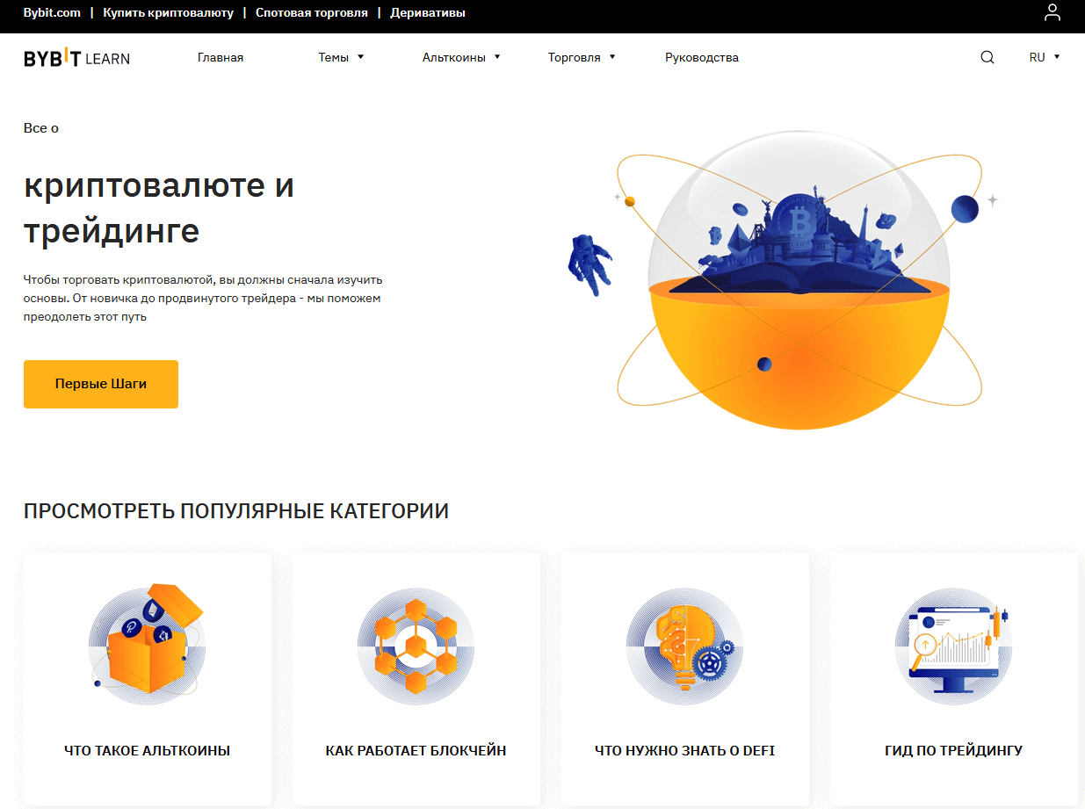Go to the Главная menu item
Image resolution: width=1085 pixels, height=809 pixels.
click(x=221, y=57)
